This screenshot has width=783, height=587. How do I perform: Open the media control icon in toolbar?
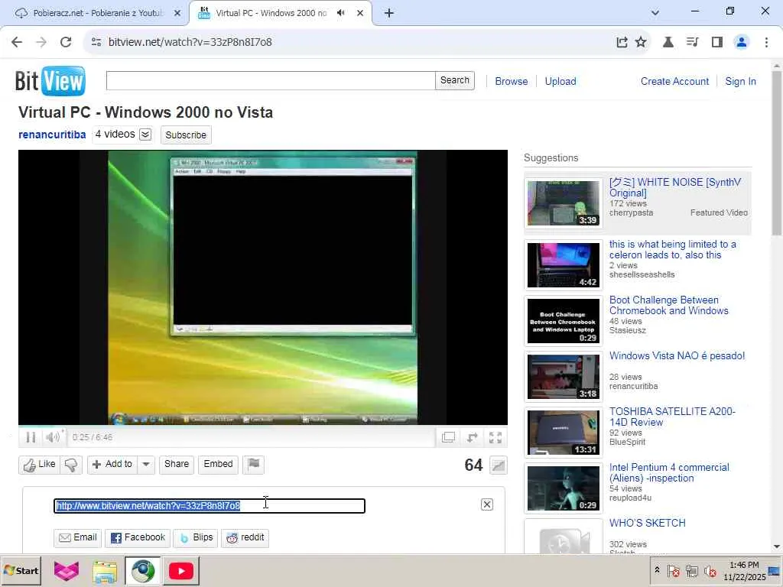coord(692,42)
